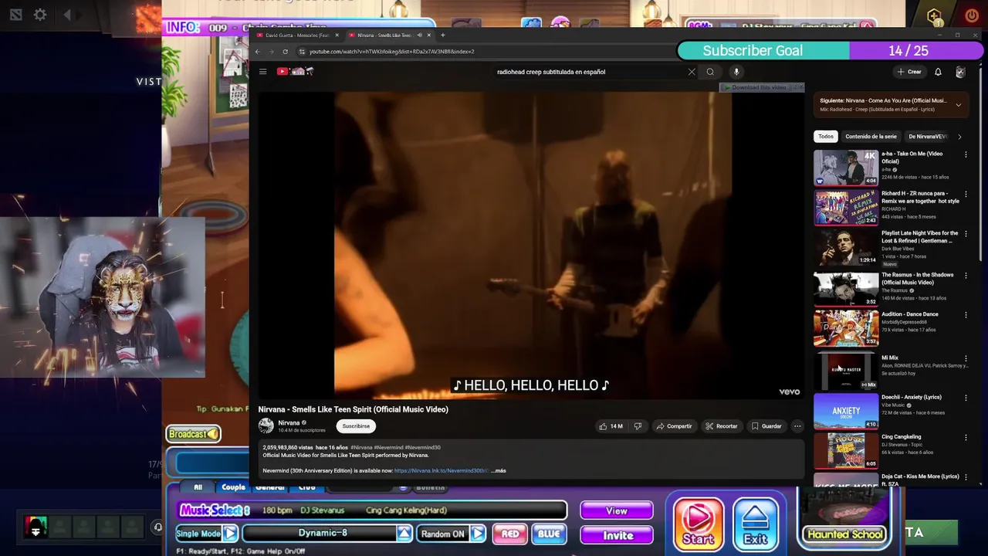The image size is (988, 556).
Task: Close the David Guetta Memories tab
Action: coord(337,35)
